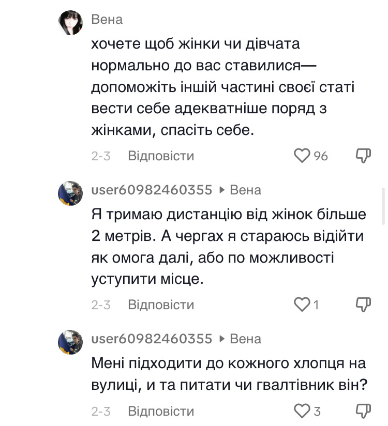Click the 96 likes count
This screenshot has height=426, width=388.
click(x=321, y=156)
